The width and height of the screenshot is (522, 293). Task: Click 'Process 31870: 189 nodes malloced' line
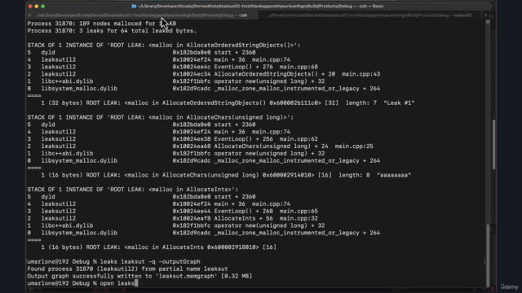click(101, 24)
